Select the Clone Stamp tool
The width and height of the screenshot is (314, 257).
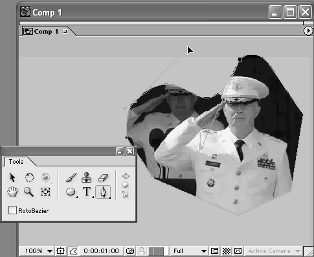click(x=87, y=177)
